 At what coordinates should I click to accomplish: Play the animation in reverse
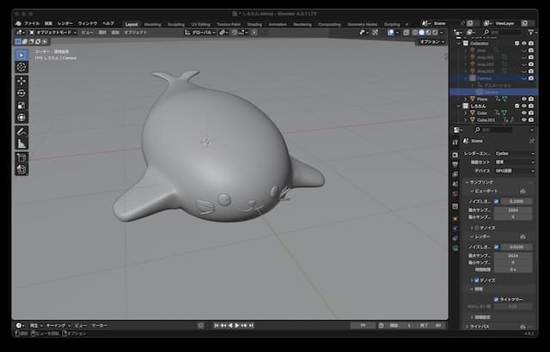(230, 325)
